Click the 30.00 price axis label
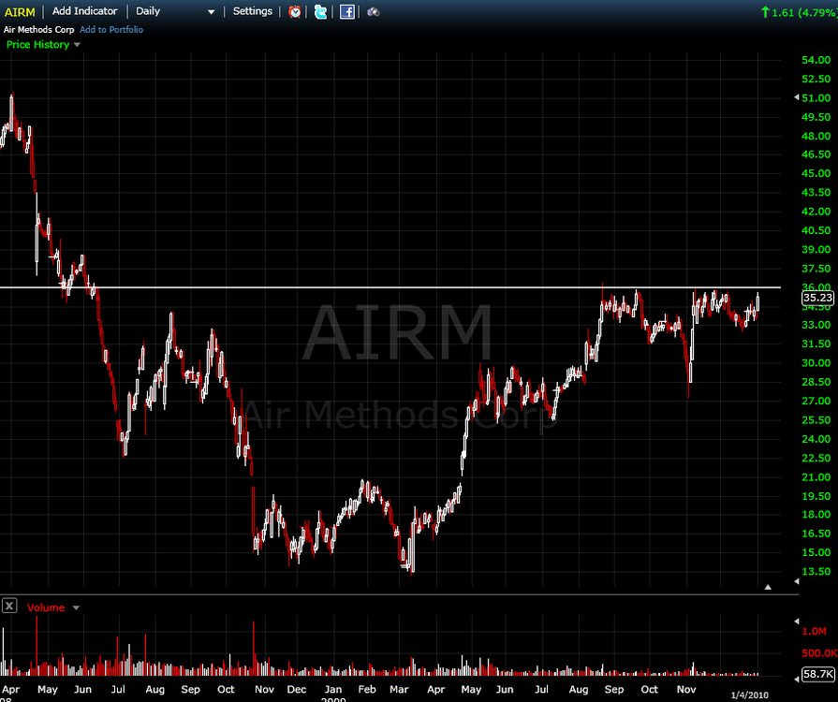This screenshot has height=702, width=838. 816,363
